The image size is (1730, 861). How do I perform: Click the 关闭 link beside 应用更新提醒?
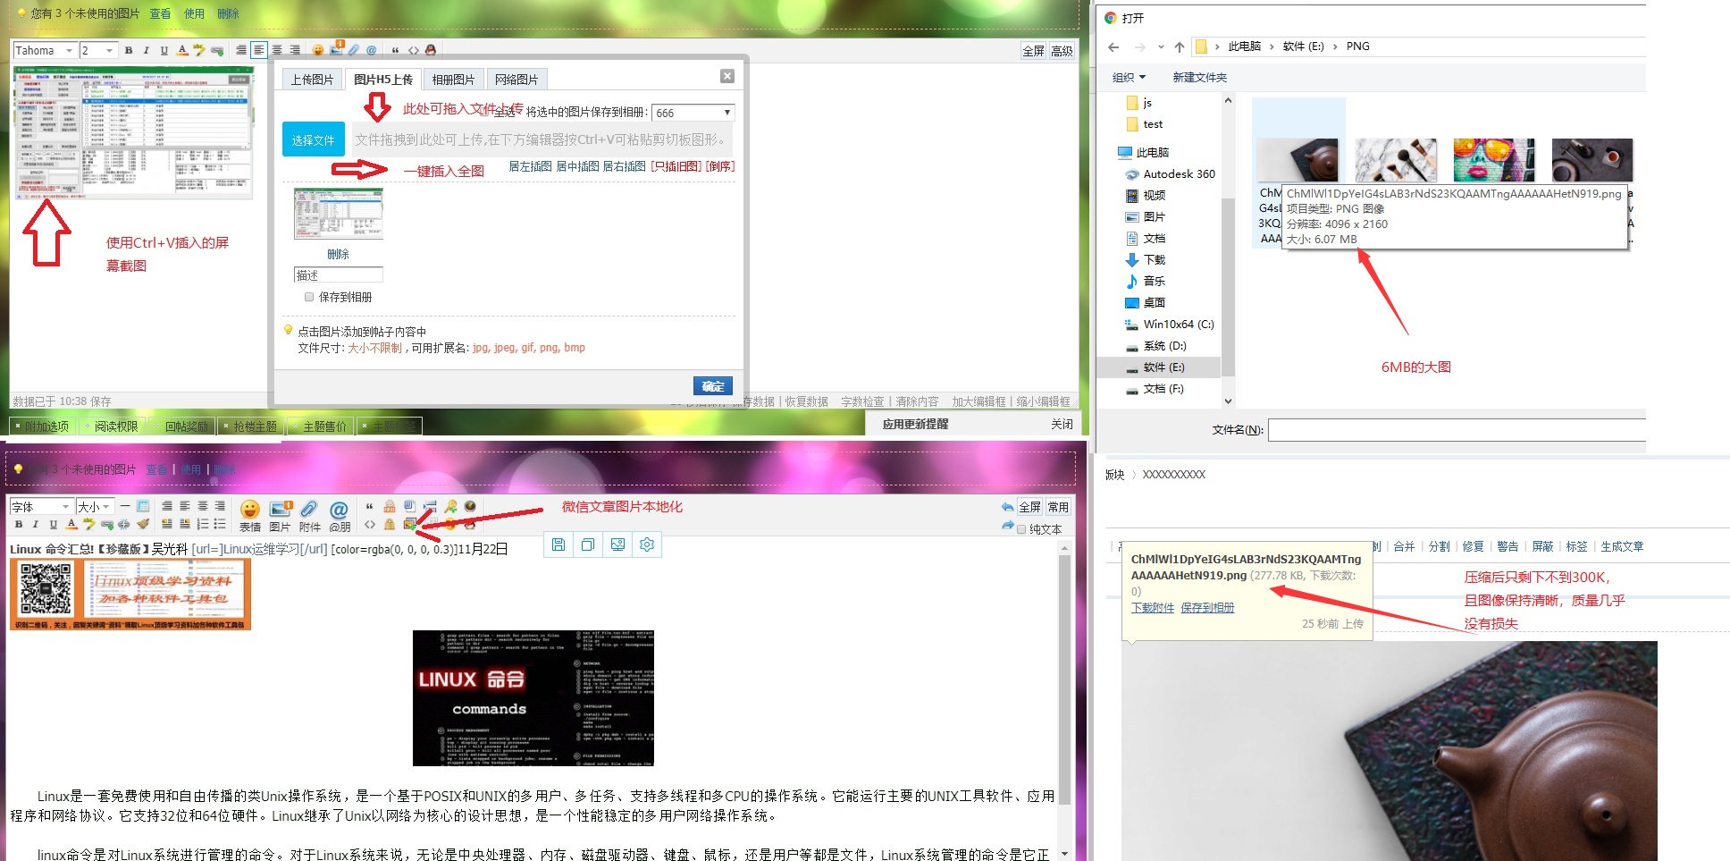point(1062,424)
